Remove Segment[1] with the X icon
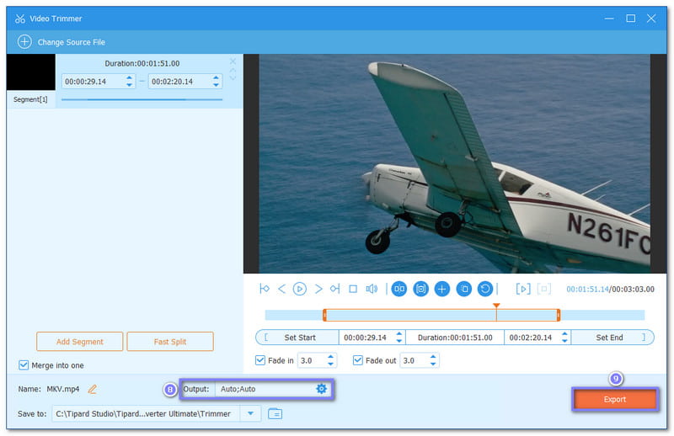This screenshot has width=674, height=436. point(233,61)
